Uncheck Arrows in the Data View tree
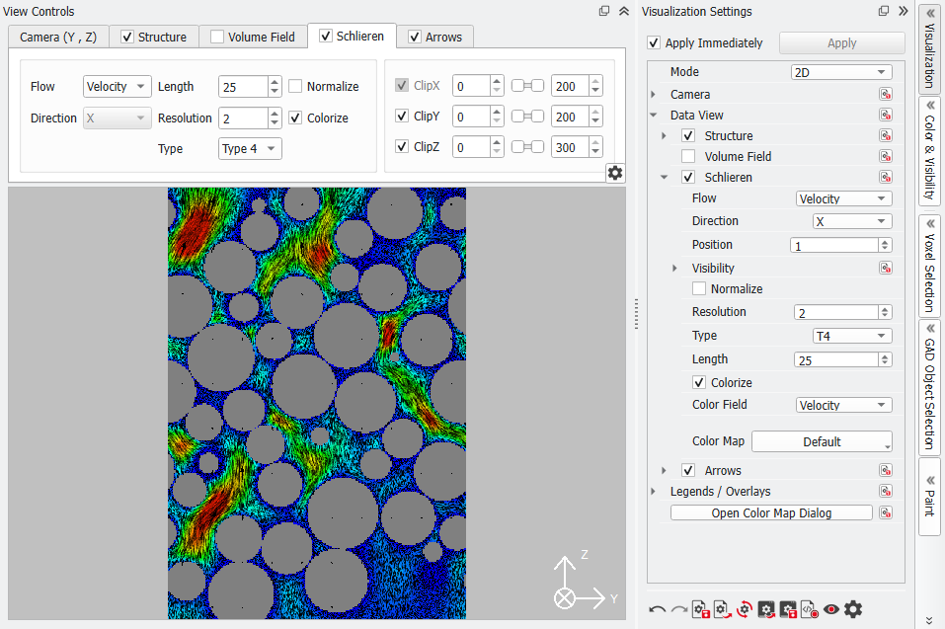The height and width of the screenshot is (629, 945). pos(688,470)
